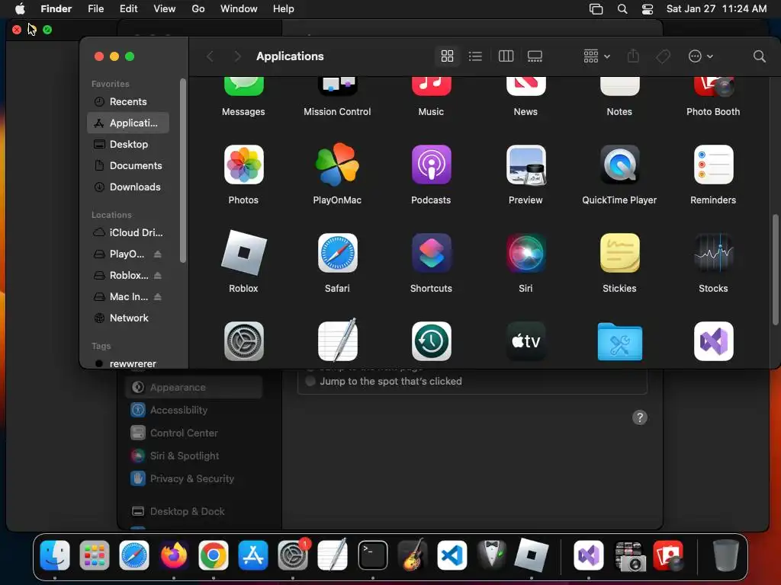Open Control Center from the menu bar
Image resolution: width=781 pixels, height=585 pixels.
(x=647, y=8)
